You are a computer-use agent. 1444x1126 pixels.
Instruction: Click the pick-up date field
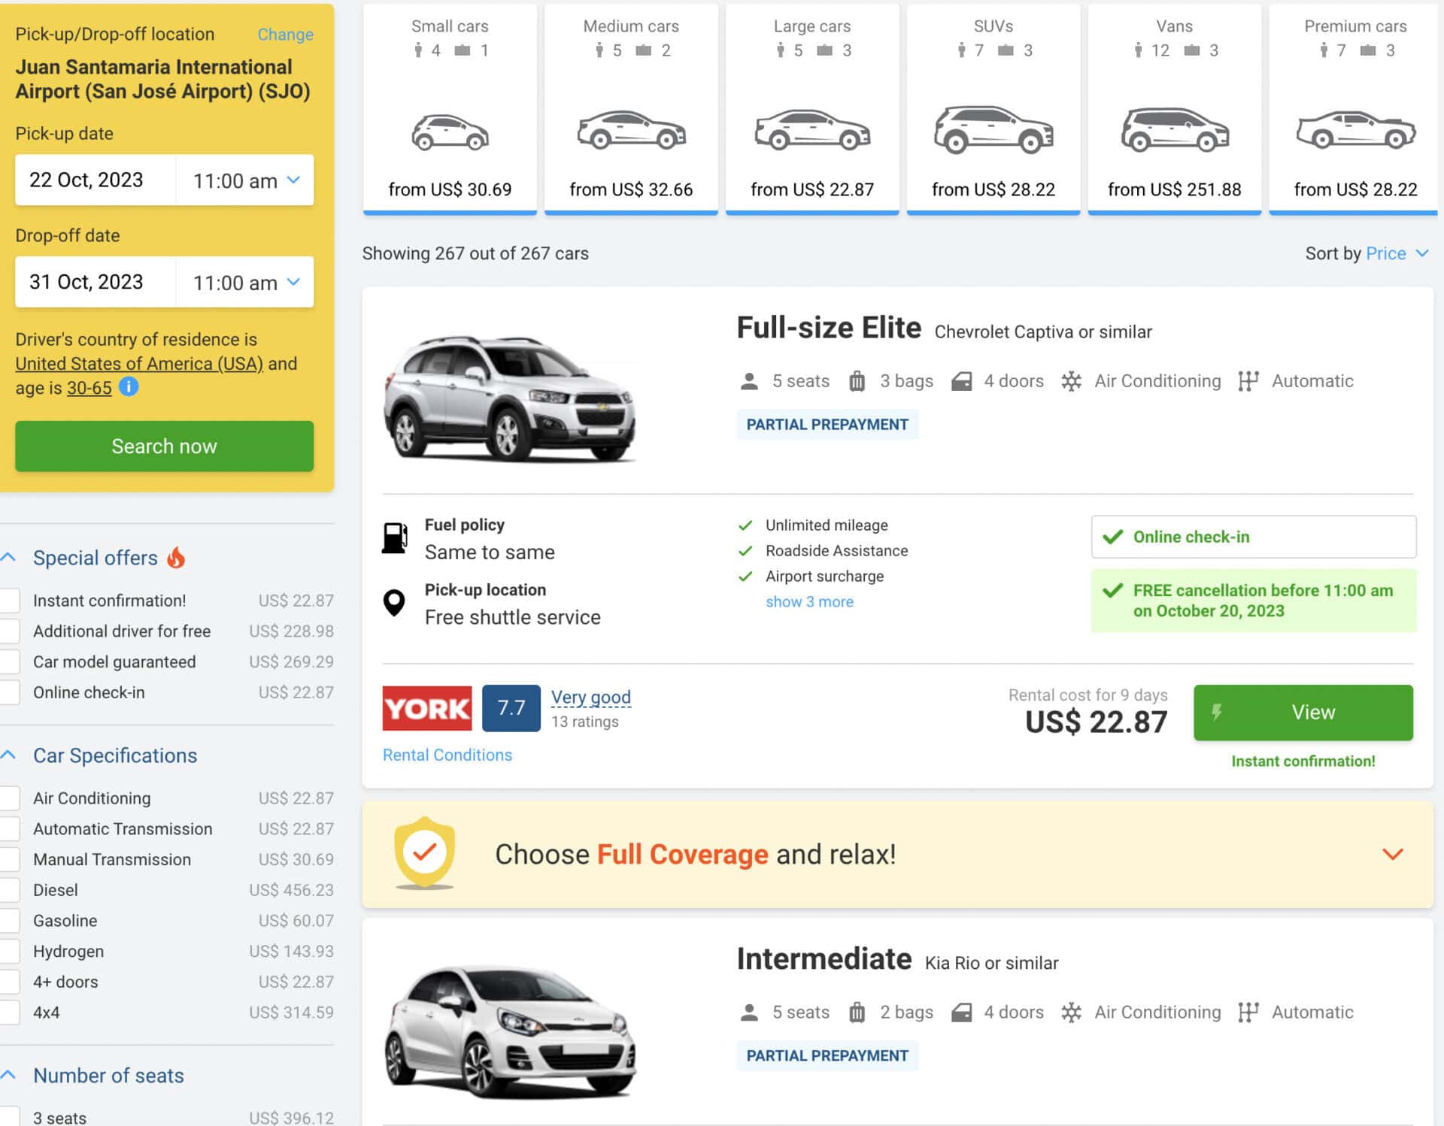[x=95, y=180]
